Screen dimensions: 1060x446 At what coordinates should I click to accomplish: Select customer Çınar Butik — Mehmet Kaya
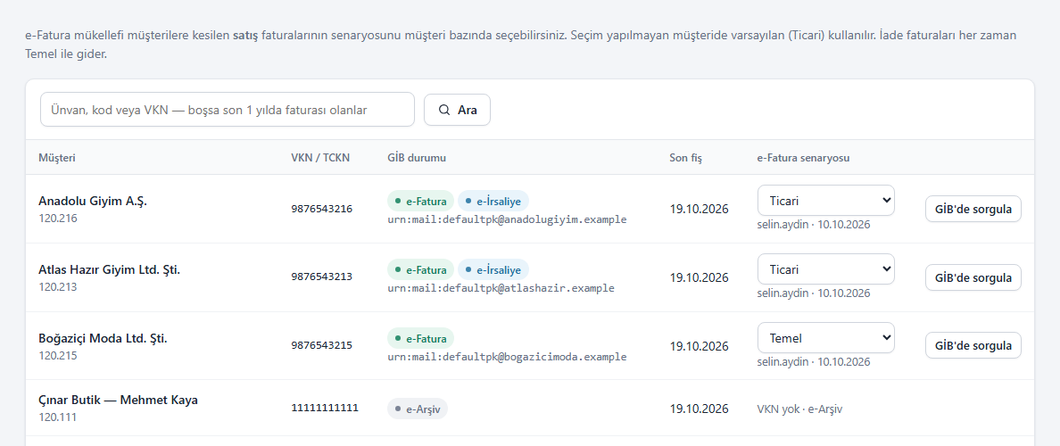coord(119,400)
